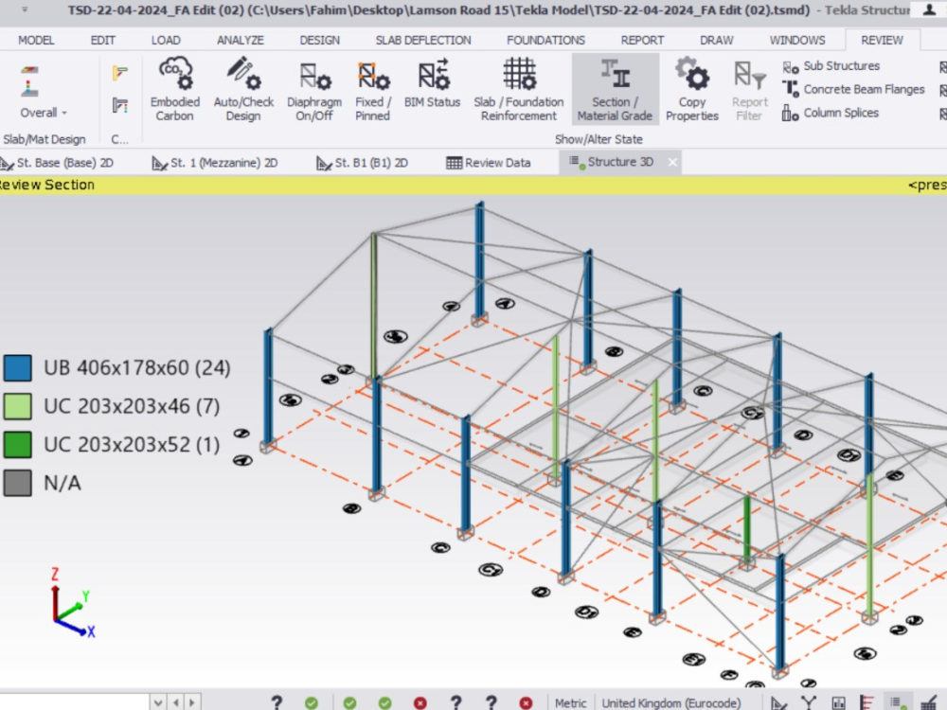Click 'UC 203x203x52 (1)' legend text

(x=132, y=444)
